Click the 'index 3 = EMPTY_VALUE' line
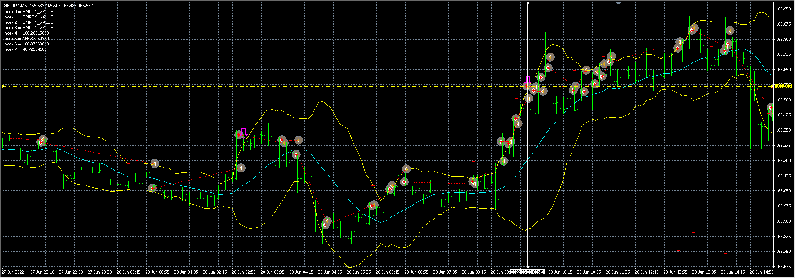This screenshot has height=278, width=795. point(28,27)
